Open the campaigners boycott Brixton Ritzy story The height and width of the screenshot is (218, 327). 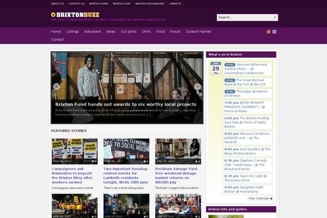coord(72,175)
